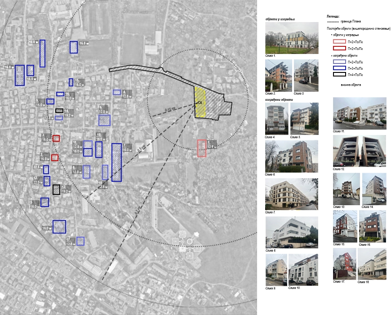Click the map label numbered 16 reading '16.0 м'

70,96
